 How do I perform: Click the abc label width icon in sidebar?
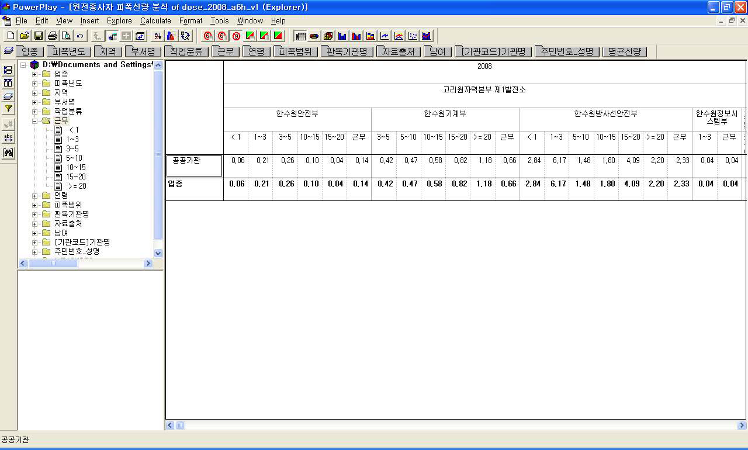pyautogui.click(x=8, y=138)
